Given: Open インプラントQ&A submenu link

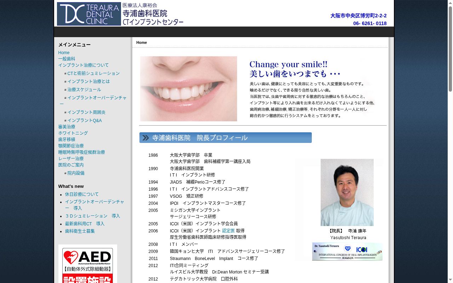Looking at the screenshot, I should point(85,121).
